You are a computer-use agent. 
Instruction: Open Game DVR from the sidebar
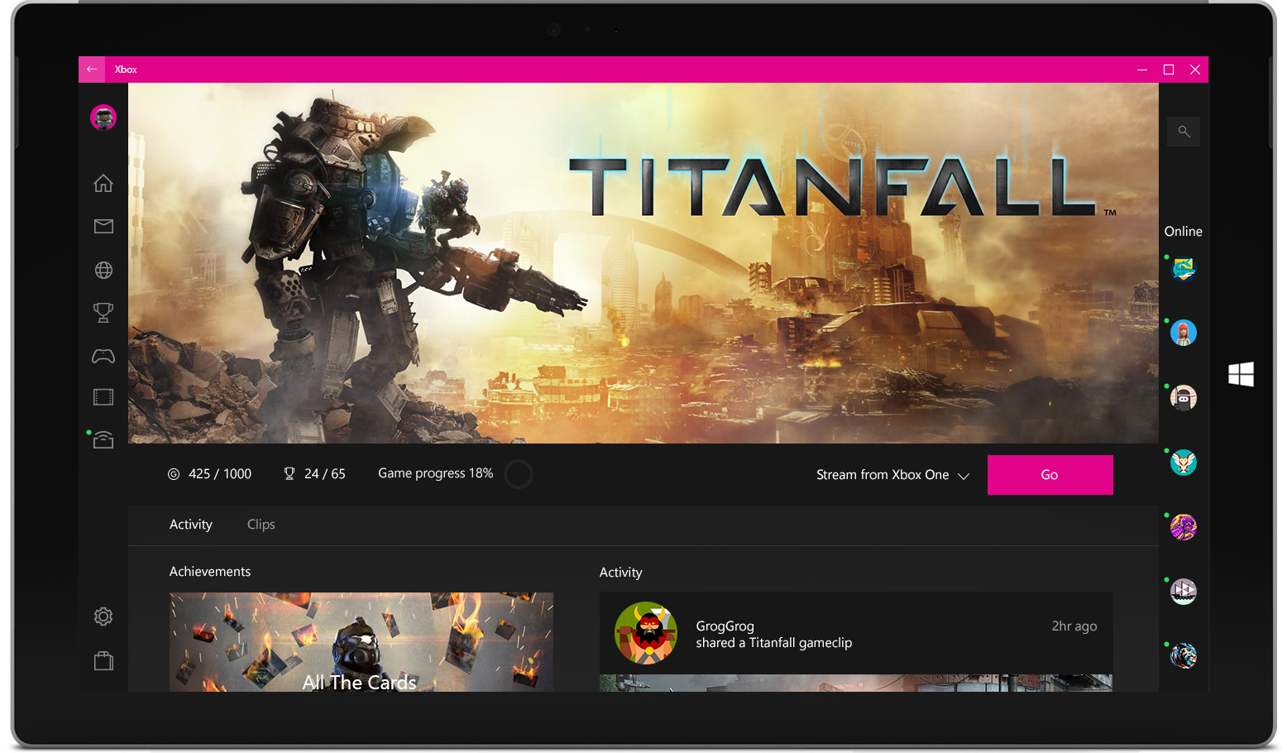(103, 396)
